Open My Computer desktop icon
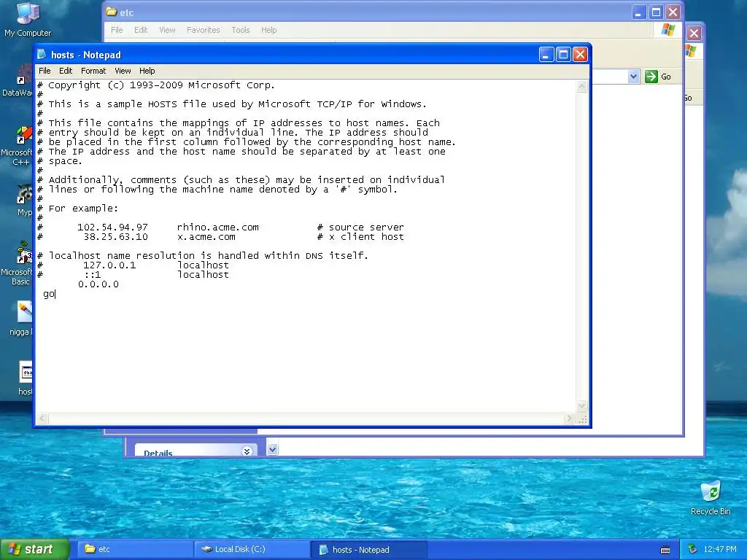 coord(28,20)
